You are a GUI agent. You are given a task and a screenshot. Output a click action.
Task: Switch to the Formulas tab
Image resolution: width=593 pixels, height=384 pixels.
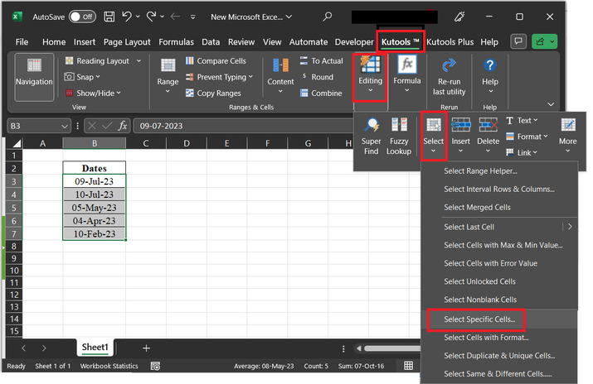(x=176, y=42)
